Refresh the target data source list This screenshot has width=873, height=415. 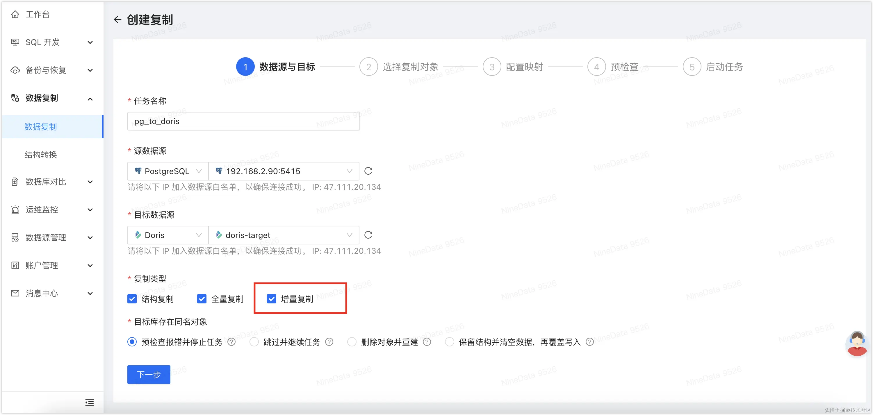coord(368,235)
